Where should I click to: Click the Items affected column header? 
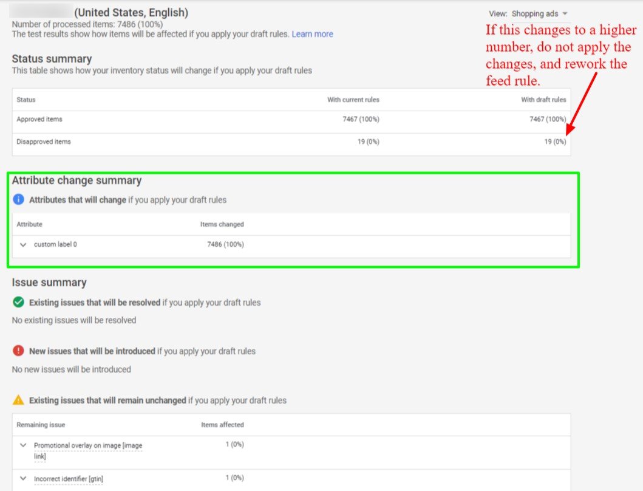tap(222, 425)
